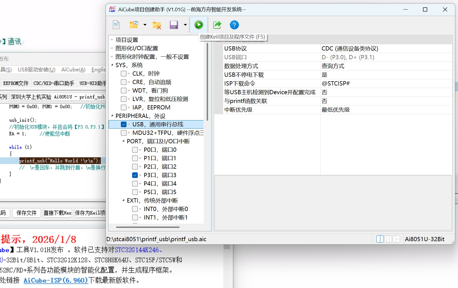
Task: Create Keil project with the green run icon
Action: (199, 25)
